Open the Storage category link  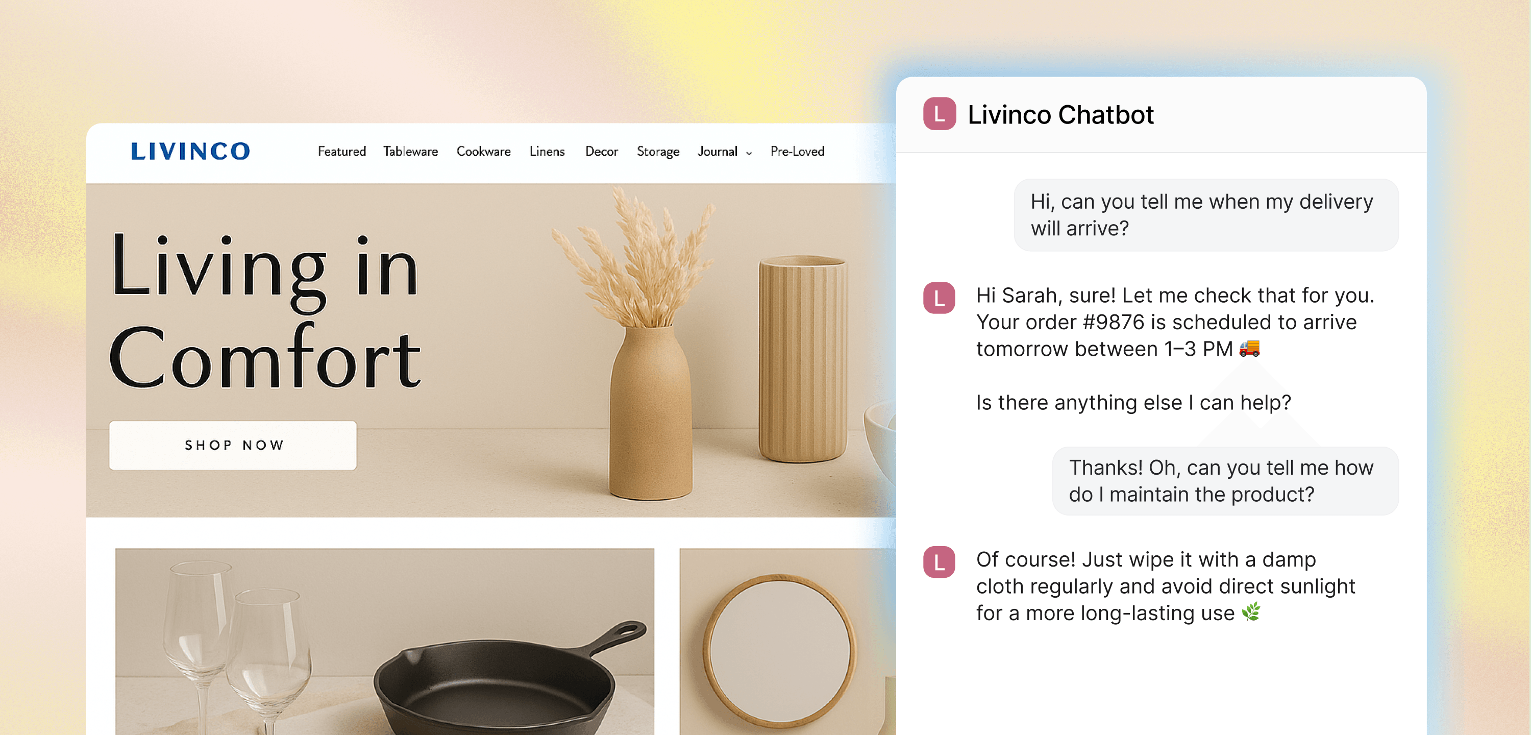[x=658, y=152]
